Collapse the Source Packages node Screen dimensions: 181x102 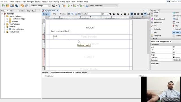[x=5, y=16]
